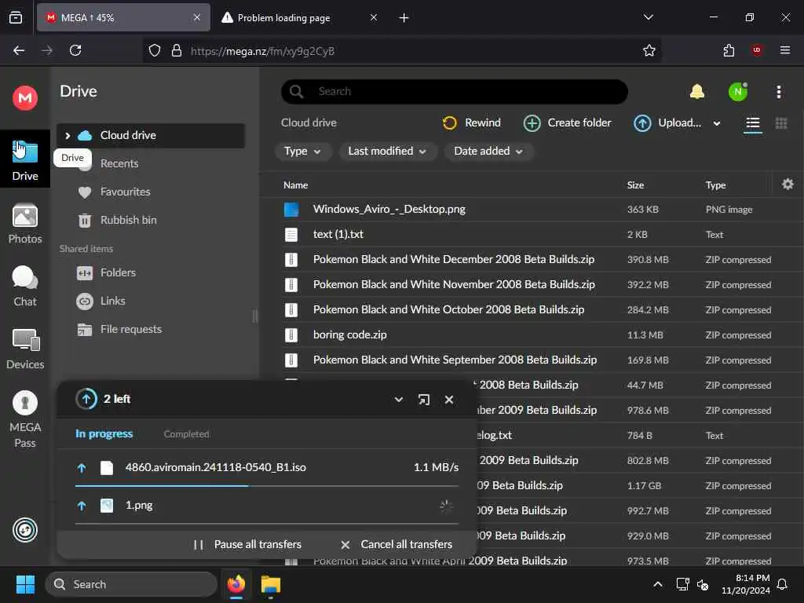
Task: Switch to Completed transfers tab
Action: click(186, 433)
